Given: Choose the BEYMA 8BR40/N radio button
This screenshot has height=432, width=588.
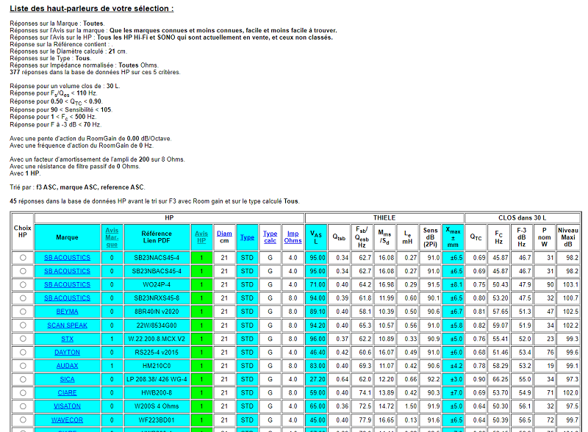Looking at the screenshot, I should pos(23,312).
